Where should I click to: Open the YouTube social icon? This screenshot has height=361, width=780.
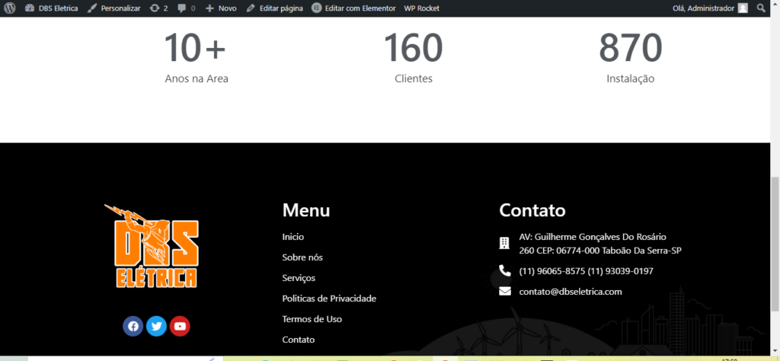click(180, 326)
